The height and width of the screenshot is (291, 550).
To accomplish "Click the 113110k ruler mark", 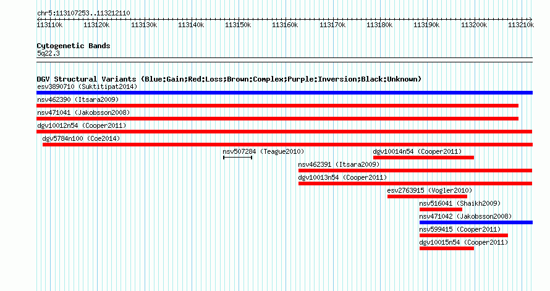I will pyautogui.click(x=50, y=25).
